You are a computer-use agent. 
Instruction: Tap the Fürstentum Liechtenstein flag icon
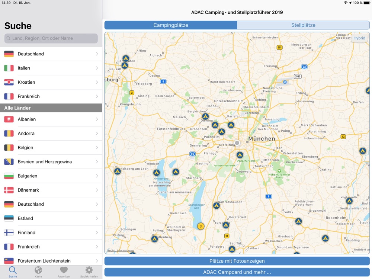coord(9,261)
